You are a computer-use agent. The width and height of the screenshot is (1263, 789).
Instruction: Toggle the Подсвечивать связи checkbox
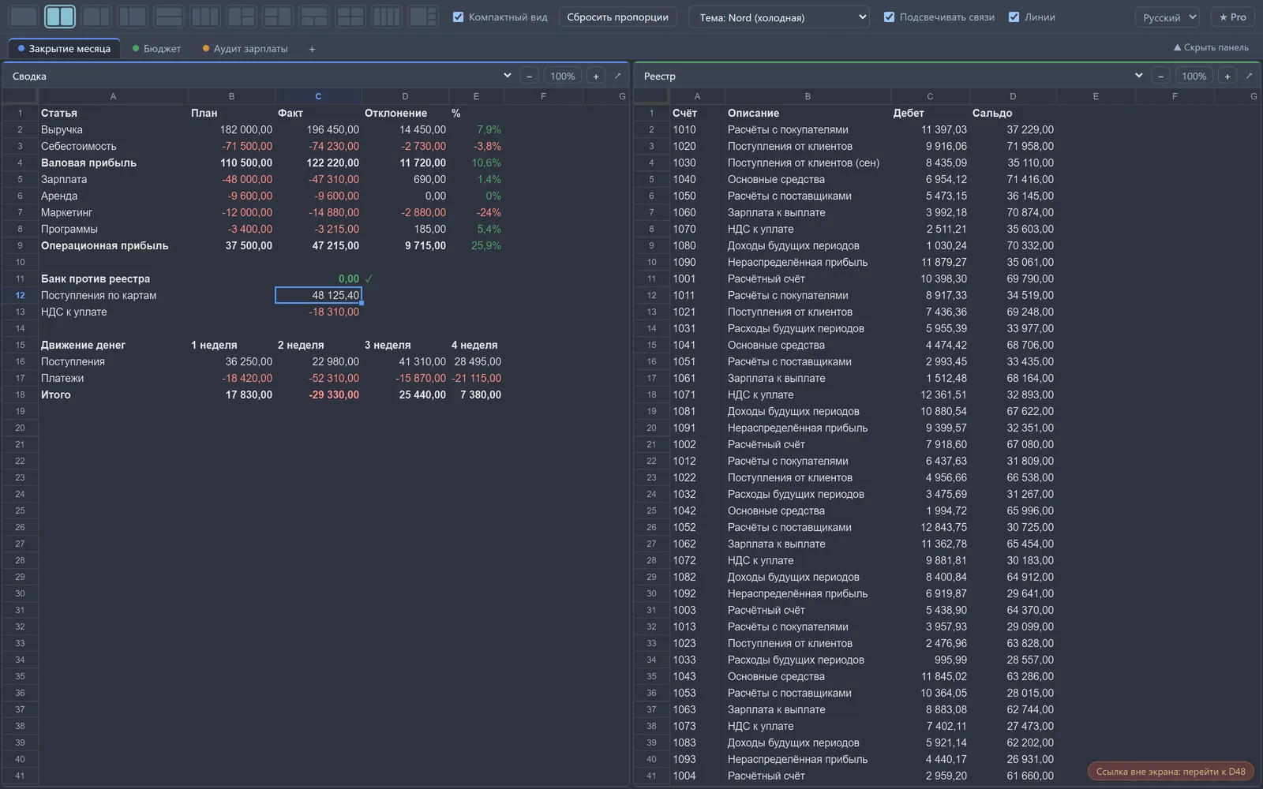click(x=889, y=17)
